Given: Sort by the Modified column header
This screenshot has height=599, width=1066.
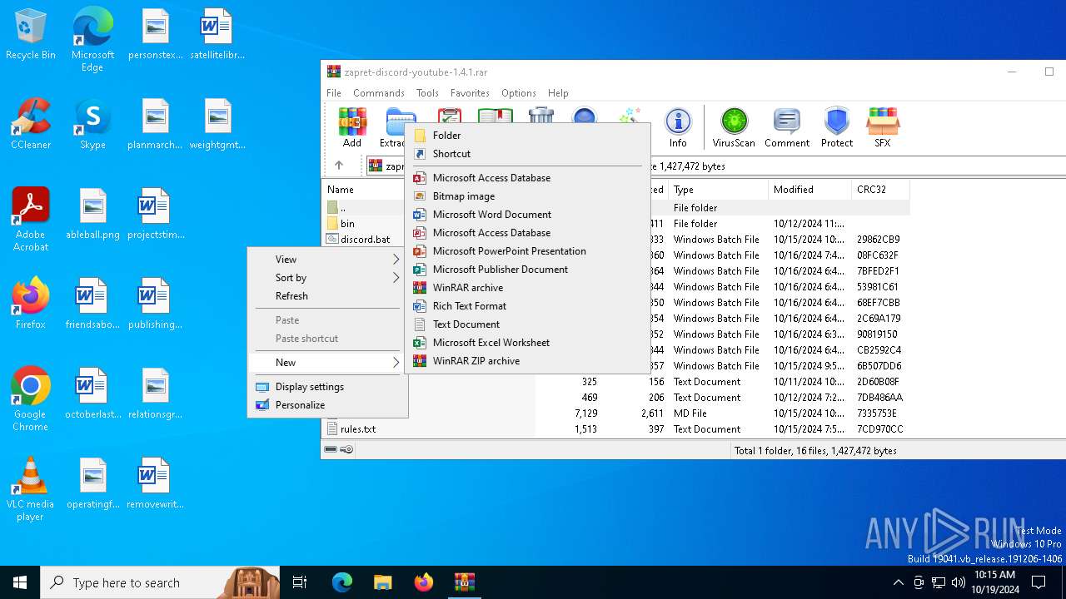Looking at the screenshot, I should click(x=809, y=190).
